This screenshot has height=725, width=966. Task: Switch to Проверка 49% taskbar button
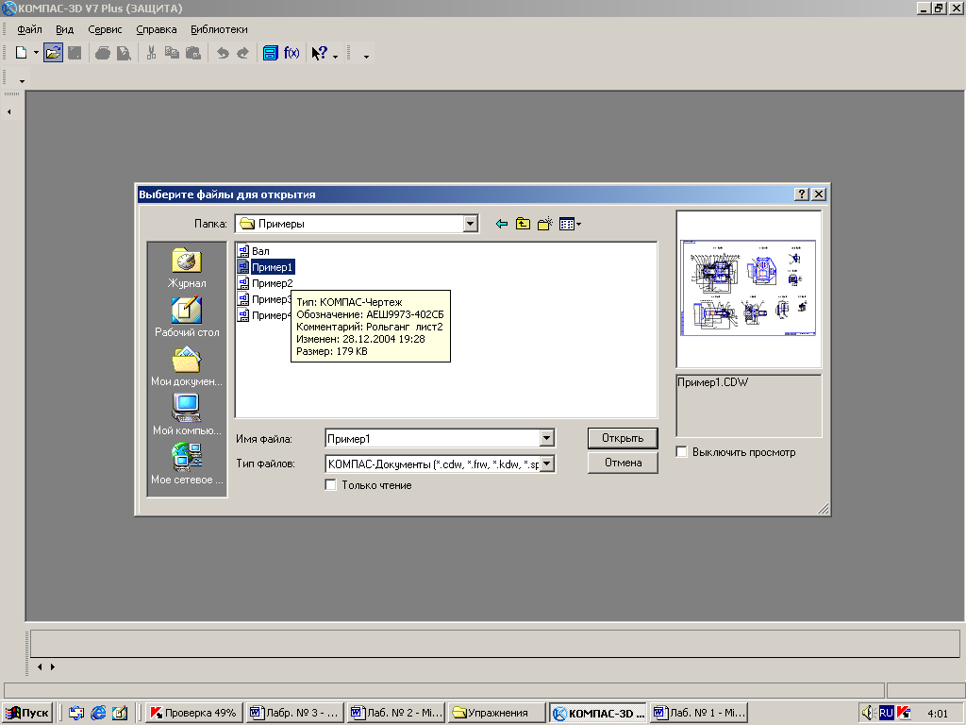click(x=193, y=713)
